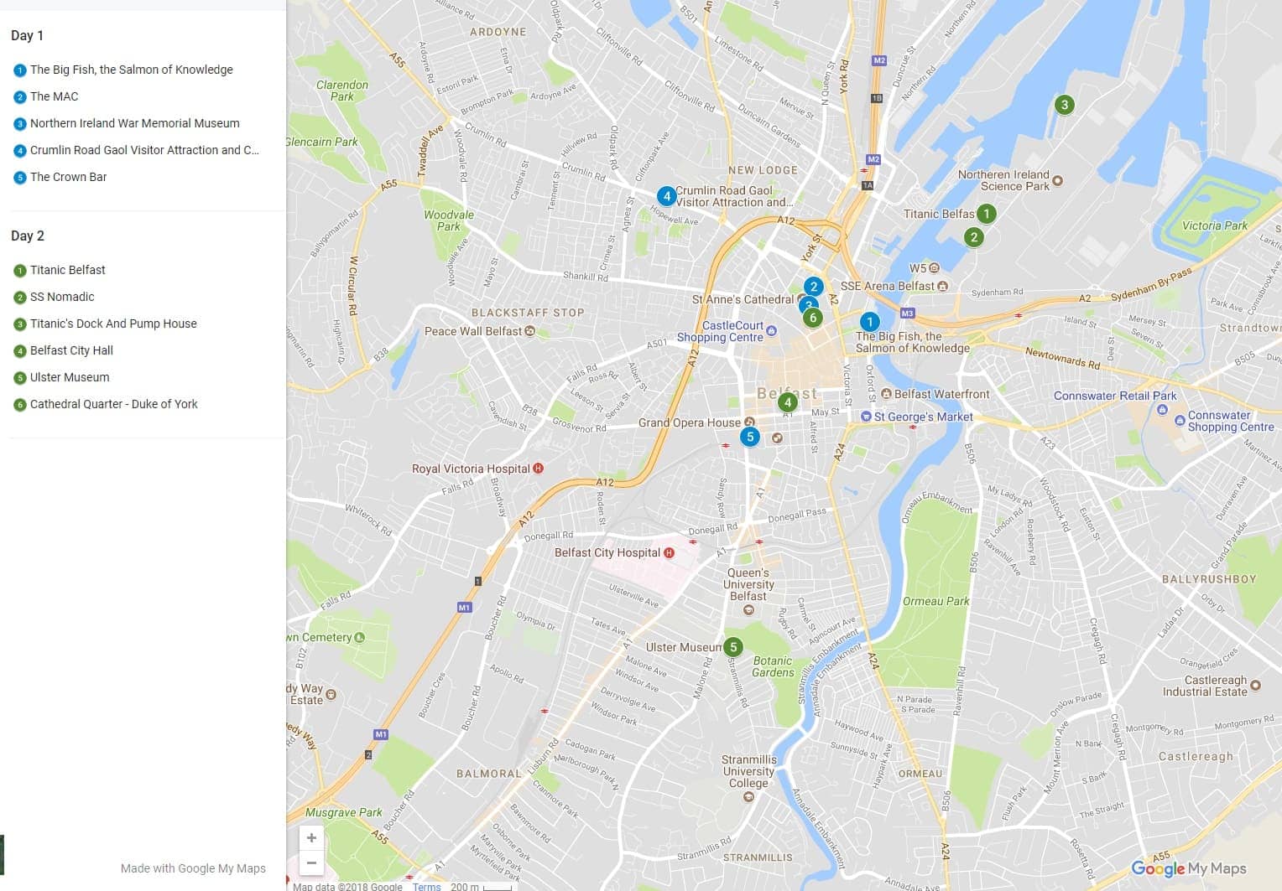Click blue map marker 1 at The Big Fish
The image size is (1282, 891).
[x=869, y=322]
